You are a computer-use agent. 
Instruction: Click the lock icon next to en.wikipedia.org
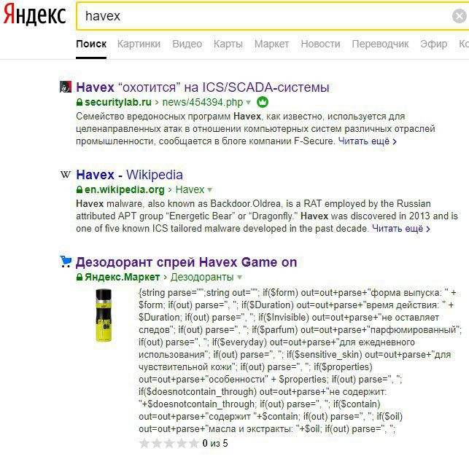click(x=80, y=189)
